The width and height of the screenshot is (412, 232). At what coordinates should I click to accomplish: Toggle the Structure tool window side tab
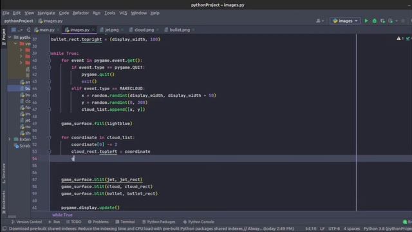click(x=4, y=173)
